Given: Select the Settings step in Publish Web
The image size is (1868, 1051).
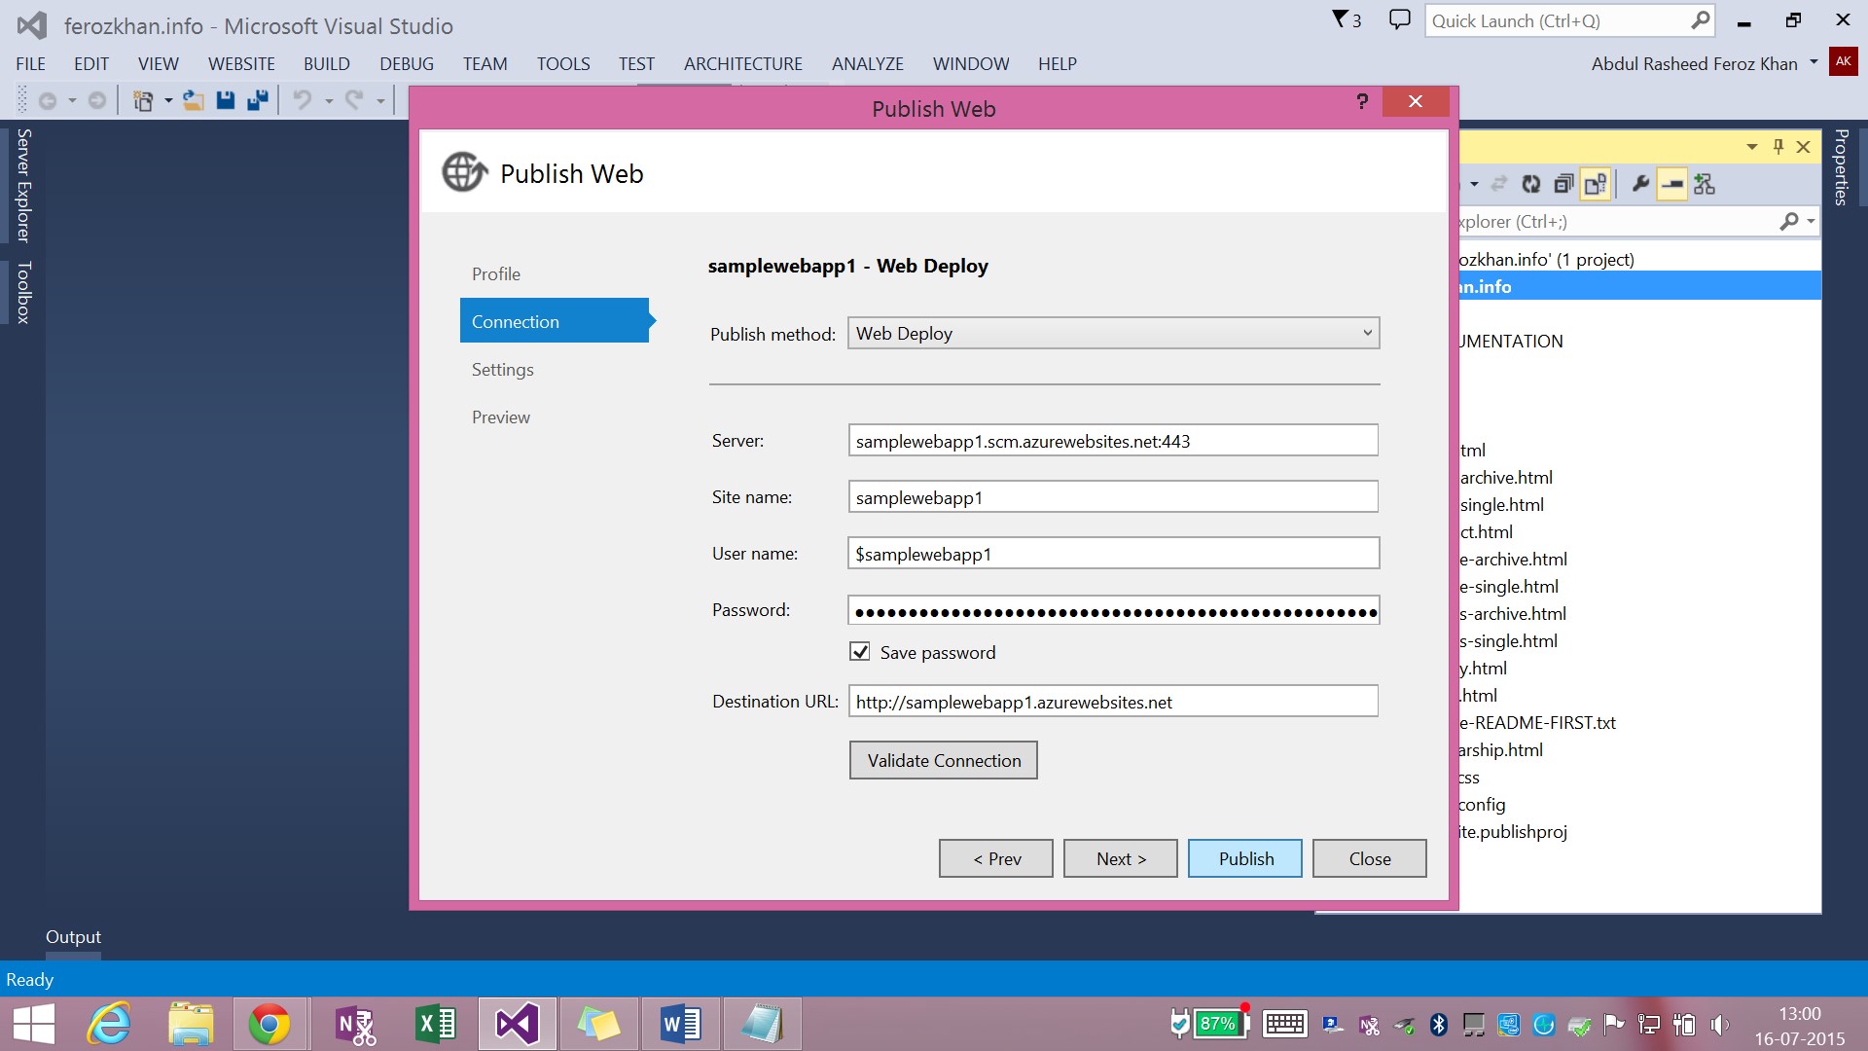Looking at the screenshot, I should tap(503, 369).
